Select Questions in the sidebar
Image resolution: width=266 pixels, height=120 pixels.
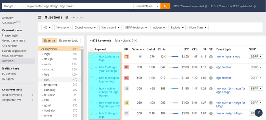(x=18, y=61)
